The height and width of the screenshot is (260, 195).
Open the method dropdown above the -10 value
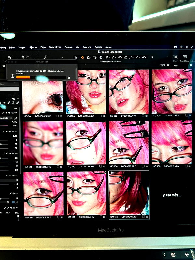click(9, 180)
